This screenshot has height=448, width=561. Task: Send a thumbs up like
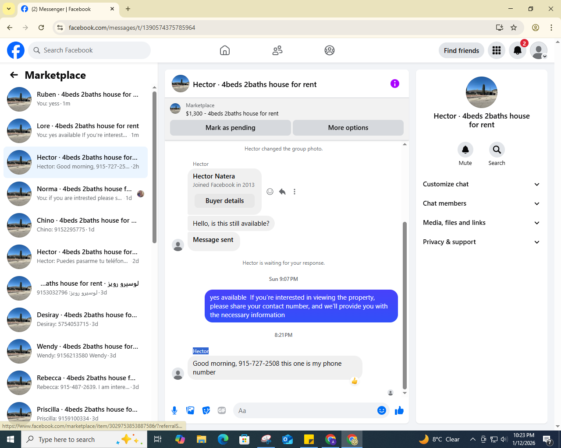399,410
